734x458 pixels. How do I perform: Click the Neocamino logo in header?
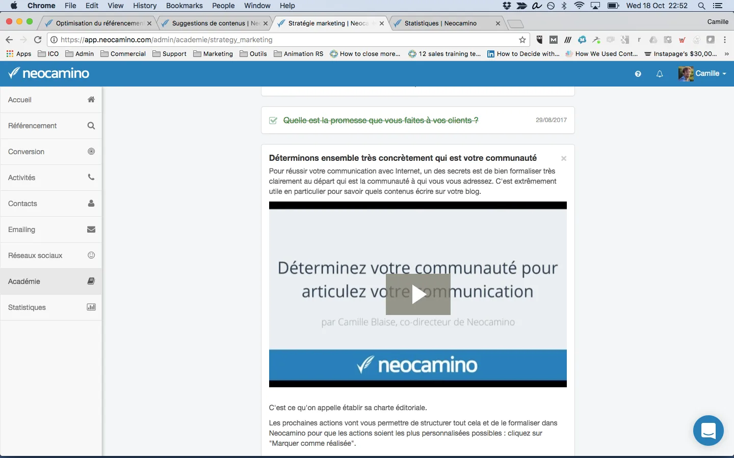pos(49,73)
